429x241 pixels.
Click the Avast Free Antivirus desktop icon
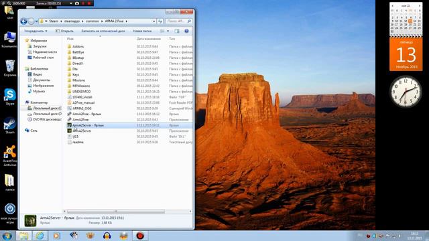[10, 156]
